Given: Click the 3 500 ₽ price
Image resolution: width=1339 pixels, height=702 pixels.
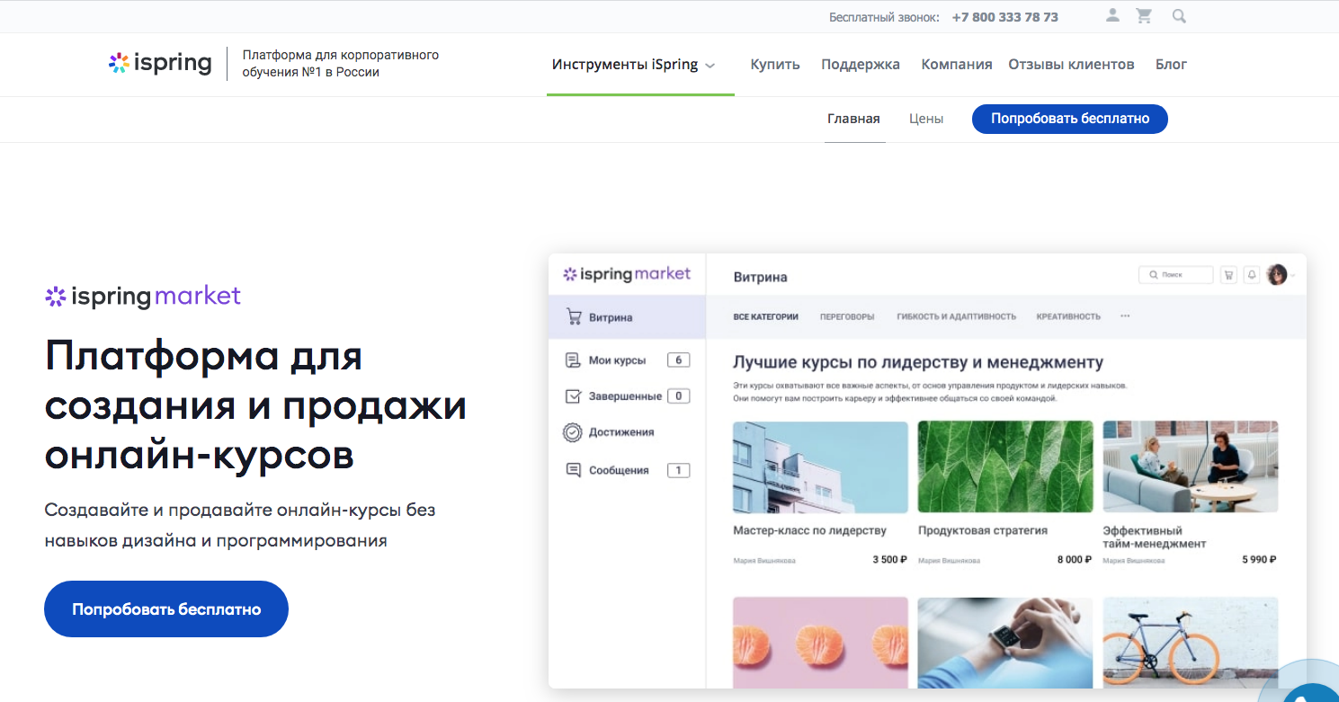Looking at the screenshot, I should tap(890, 559).
